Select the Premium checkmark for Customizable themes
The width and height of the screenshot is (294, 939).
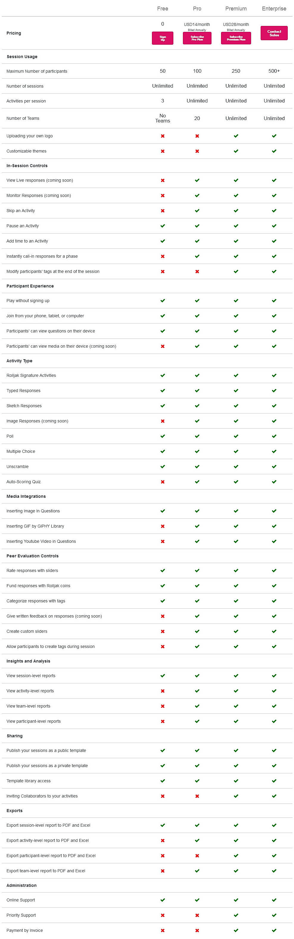[x=236, y=150]
